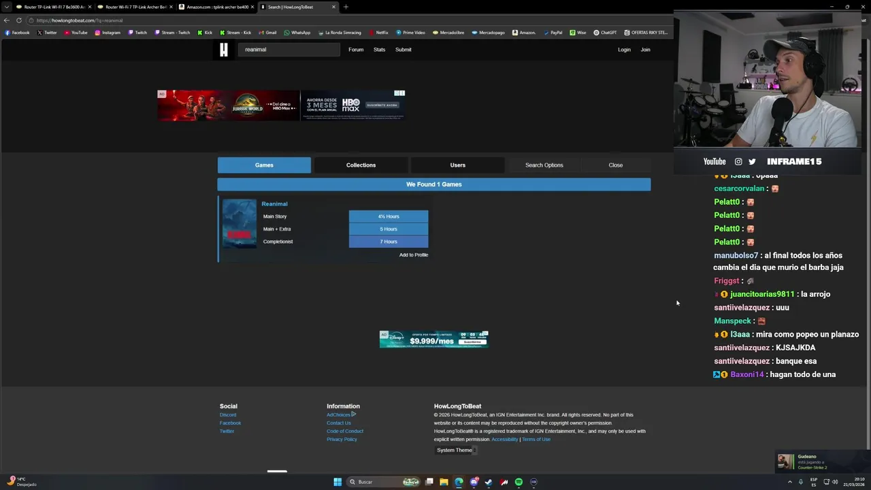This screenshot has height=490, width=871.
Task: Open the Stream - Twitch bookmark
Action: coord(172,33)
